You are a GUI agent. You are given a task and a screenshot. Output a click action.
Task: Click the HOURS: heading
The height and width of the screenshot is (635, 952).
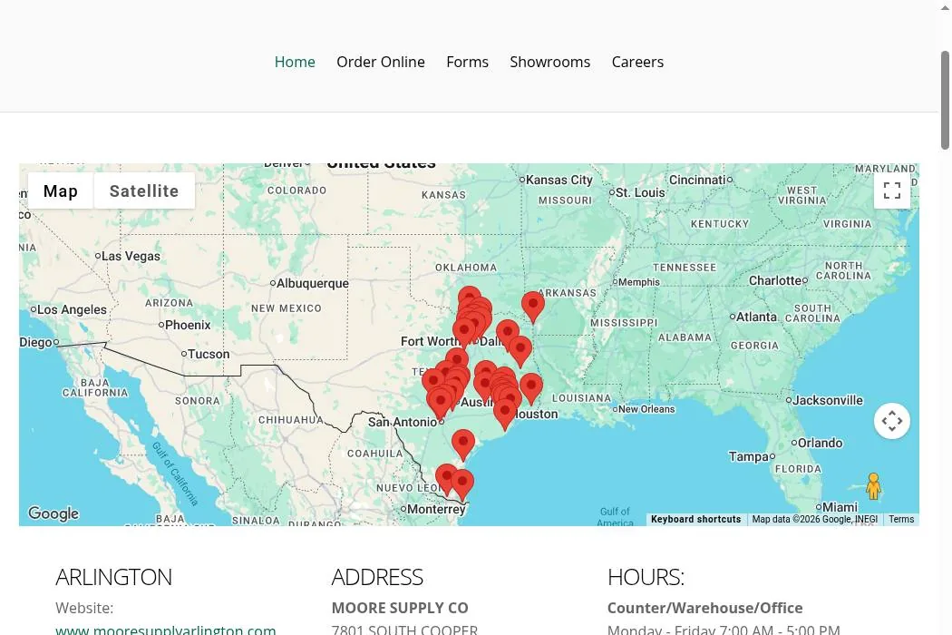pos(646,577)
